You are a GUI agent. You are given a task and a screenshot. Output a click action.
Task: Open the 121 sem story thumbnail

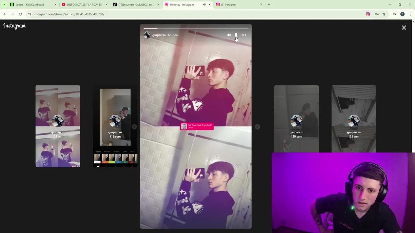tap(354, 118)
